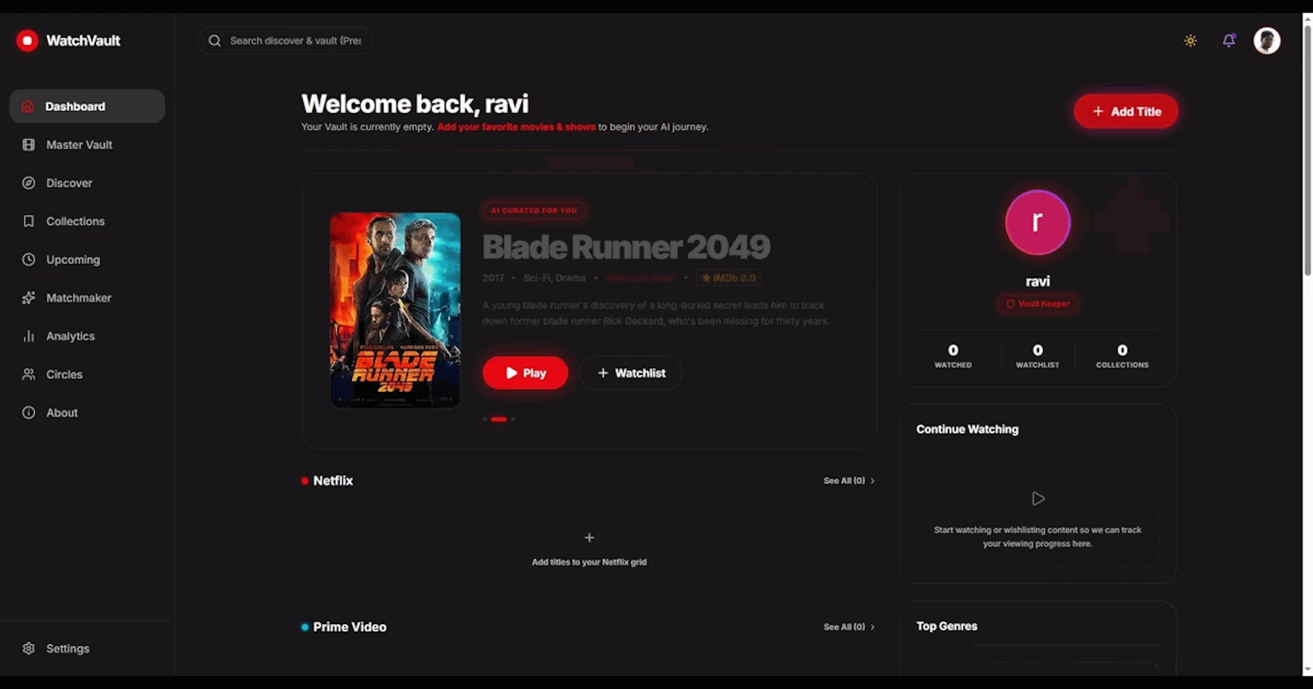Screen dimensions: 1313x689
Task: Click the movie genre Sci-Fi, Drama text
Action: (554, 278)
